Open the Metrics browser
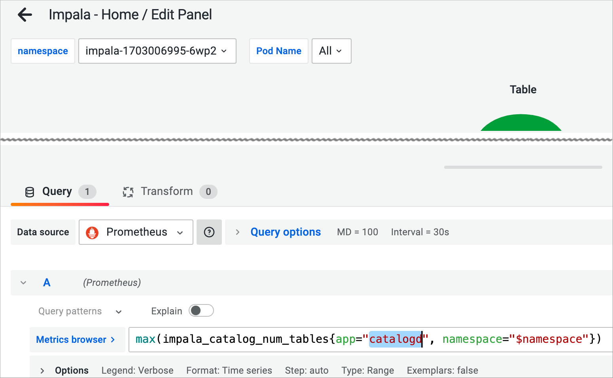 [x=71, y=340]
